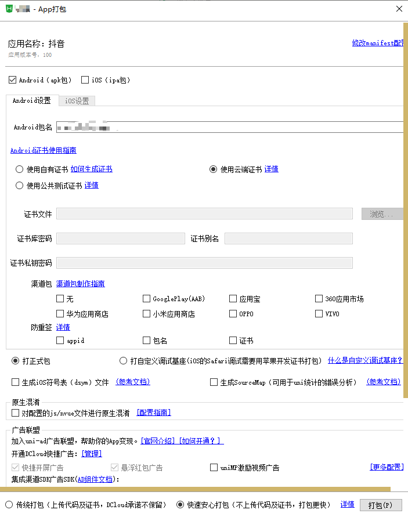Switch to Android设置 tab
Viewport: 408px width, 517px height.
click(32, 100)
